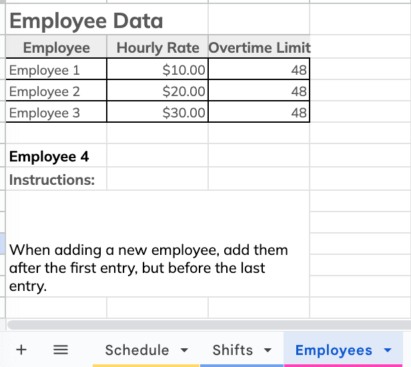Open the all sheets list icon
This screenshot has height=367, width=411.
(x=61, y=350)
